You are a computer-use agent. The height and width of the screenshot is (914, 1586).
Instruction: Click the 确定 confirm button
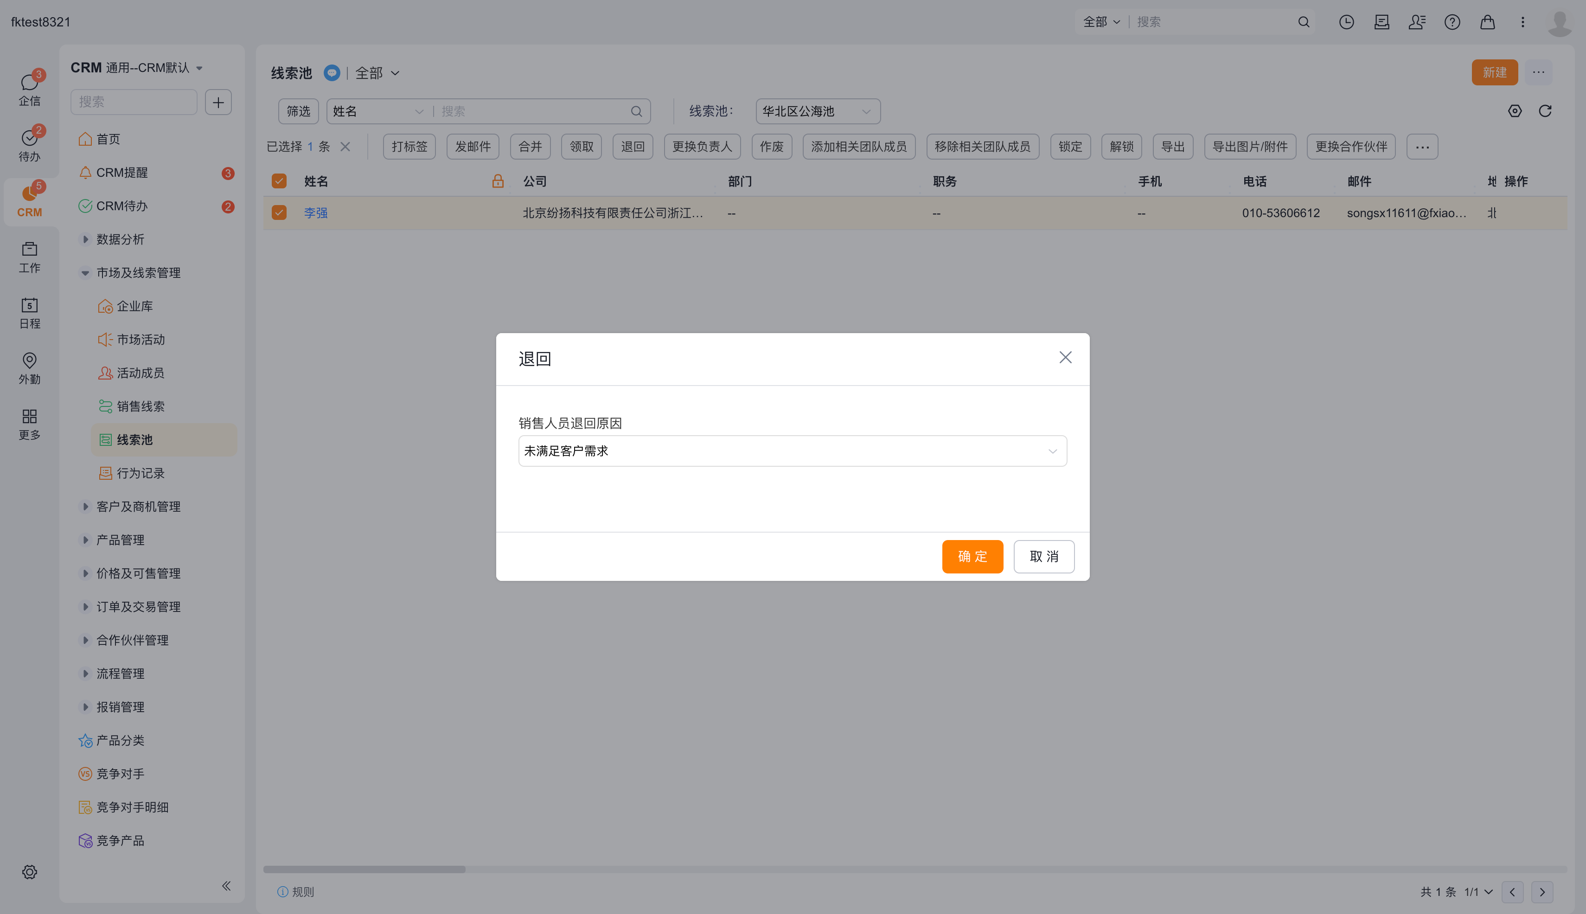pos(972,556)
